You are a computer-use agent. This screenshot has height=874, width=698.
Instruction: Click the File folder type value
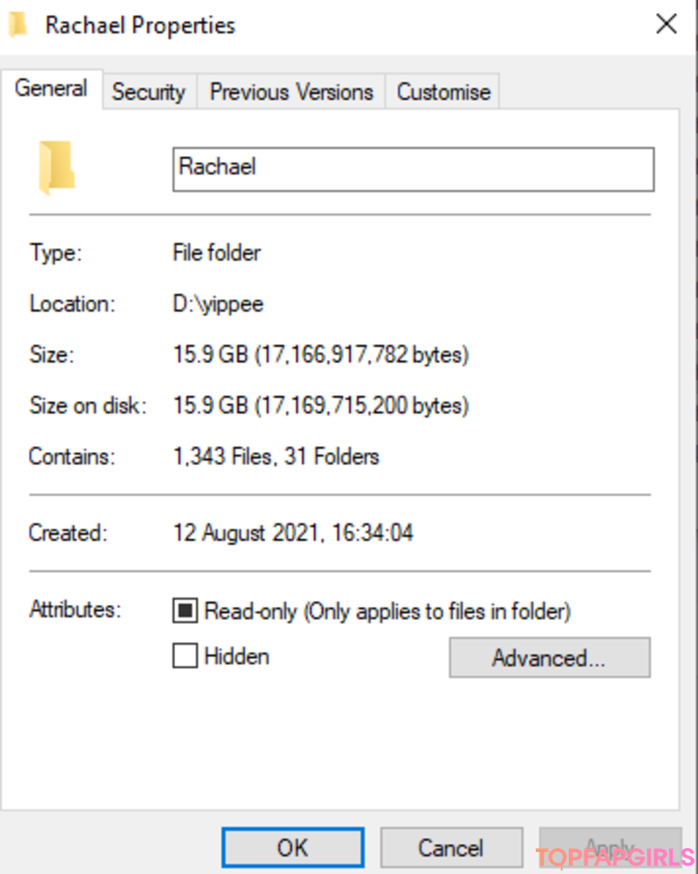217,253
